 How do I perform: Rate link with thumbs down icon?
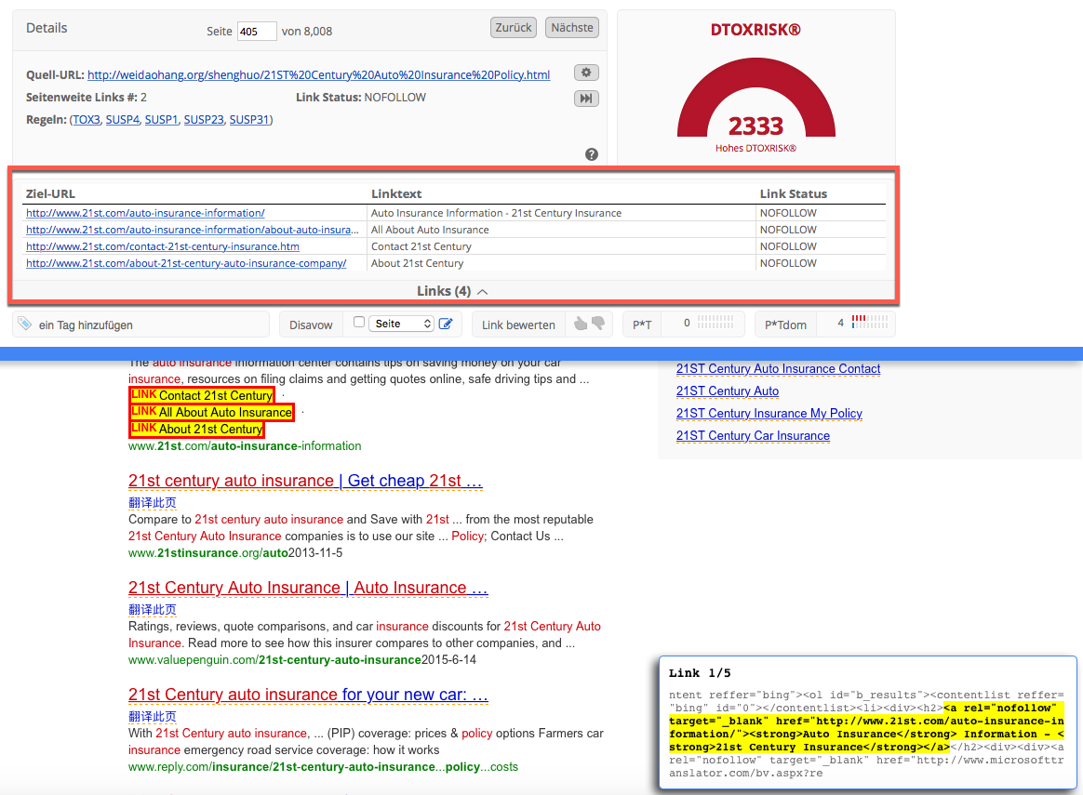coord(598,323)
